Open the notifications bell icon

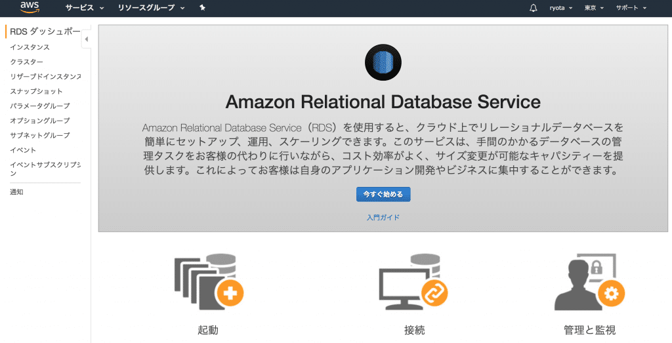click(x=533, y=8)
